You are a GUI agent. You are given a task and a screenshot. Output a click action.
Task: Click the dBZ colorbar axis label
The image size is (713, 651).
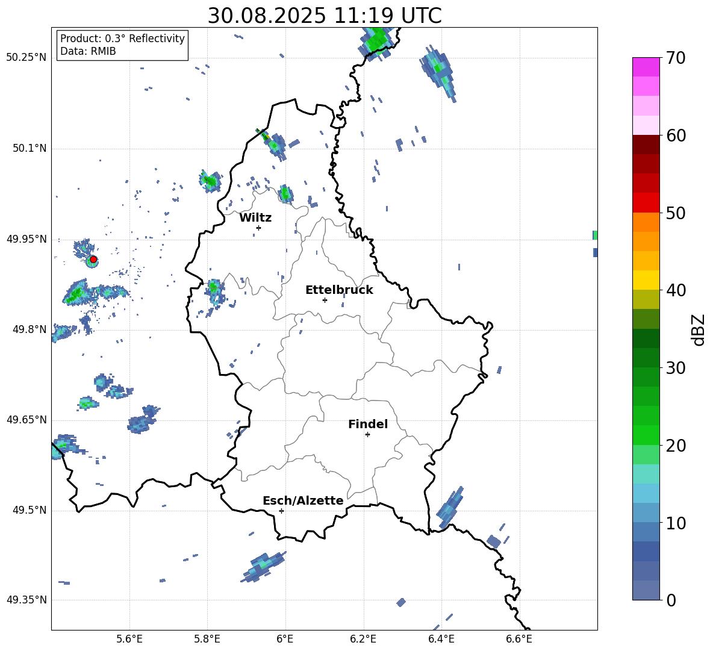coord(698,329)
